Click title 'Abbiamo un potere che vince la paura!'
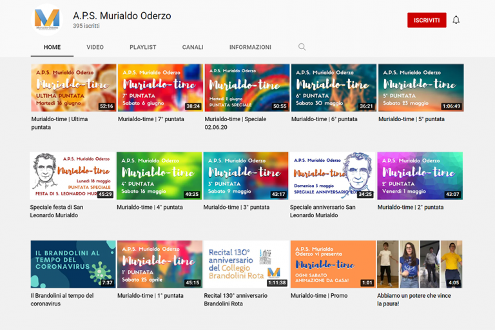This screenshot has height=330, width=495. pos(414,299)
